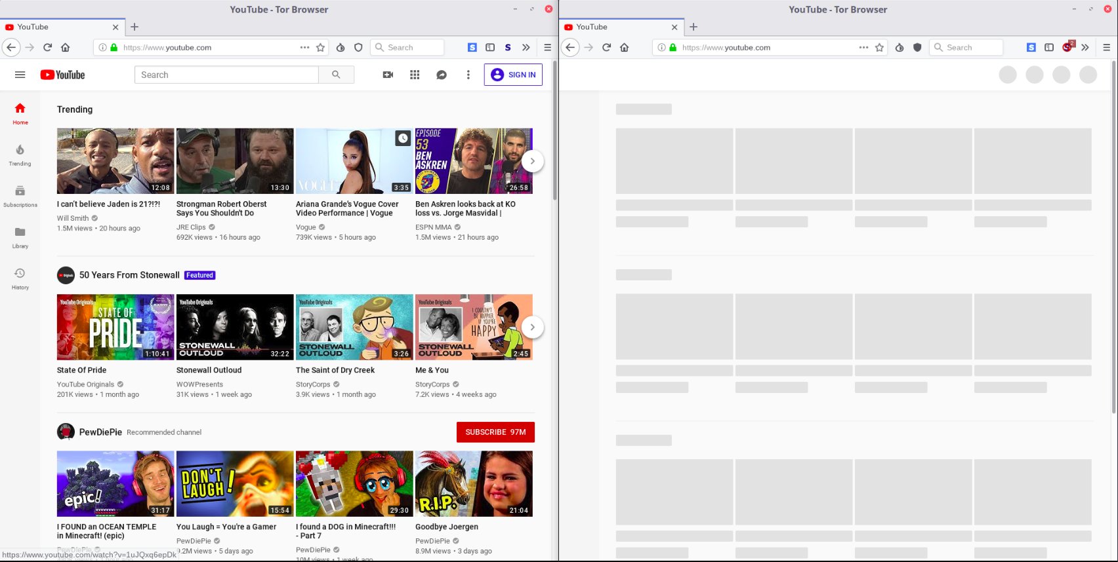Screen dimensions: 1118x562
Task: Click security shield icon in right window
Action: (917, 47)
